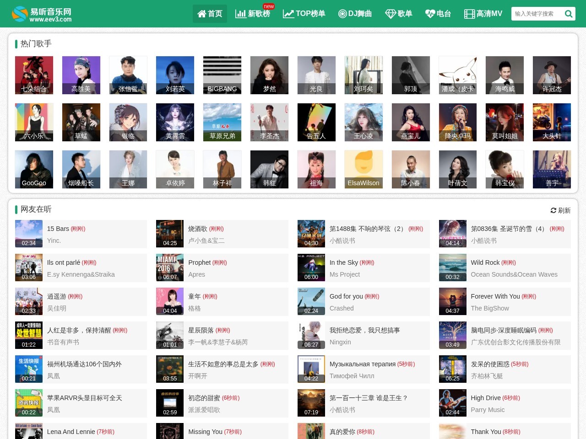Click the Forever With You cover thumbnail

click(x=452, y=301)
